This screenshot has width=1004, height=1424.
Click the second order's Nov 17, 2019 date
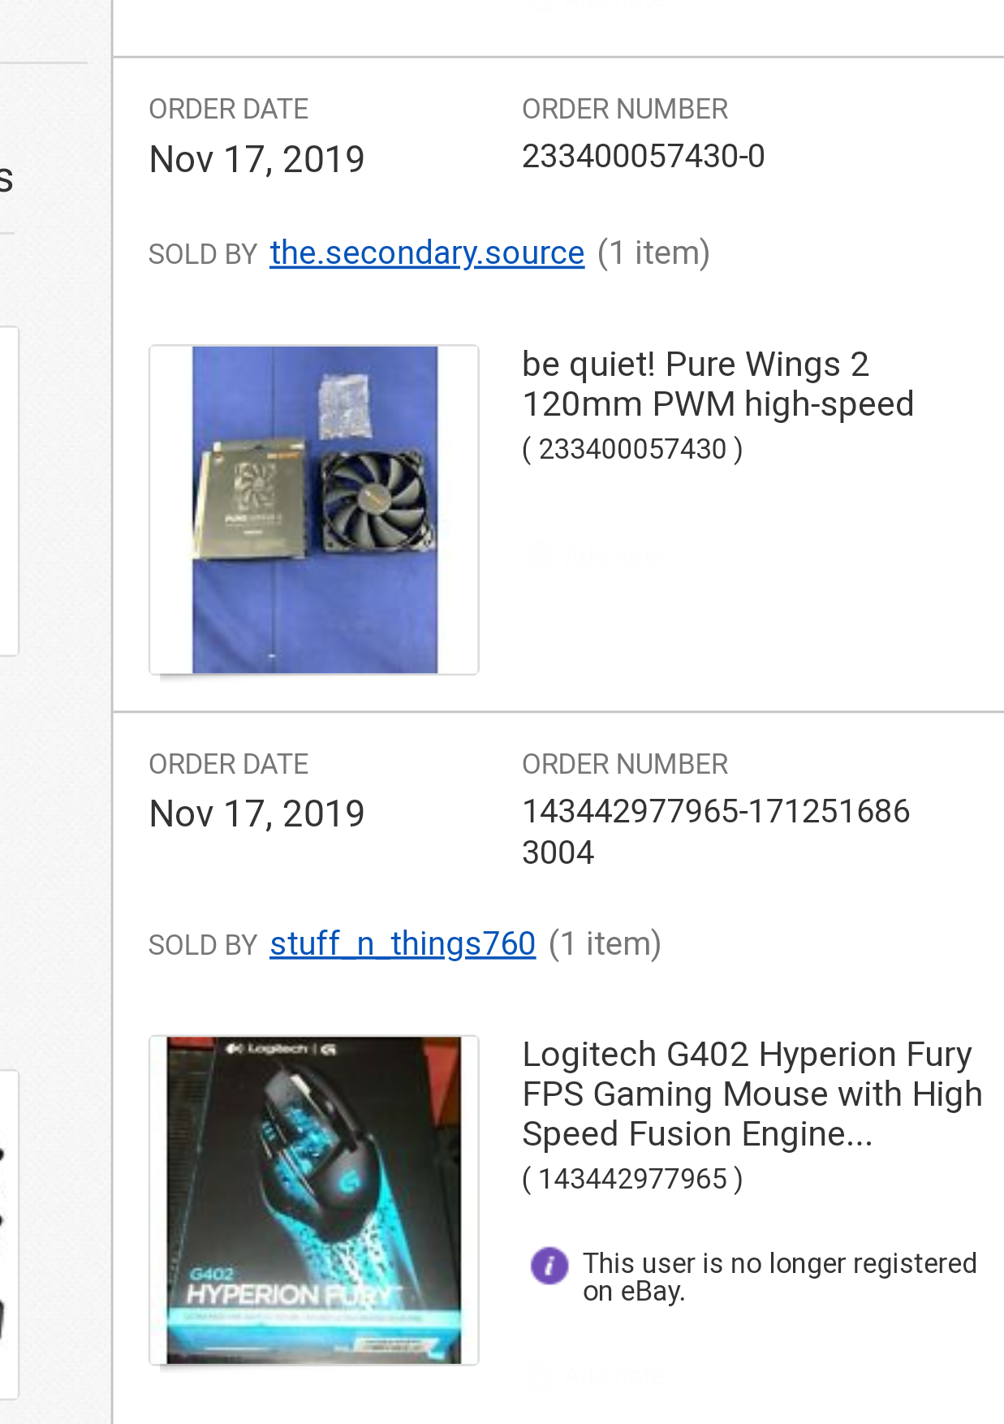(256, 814)
